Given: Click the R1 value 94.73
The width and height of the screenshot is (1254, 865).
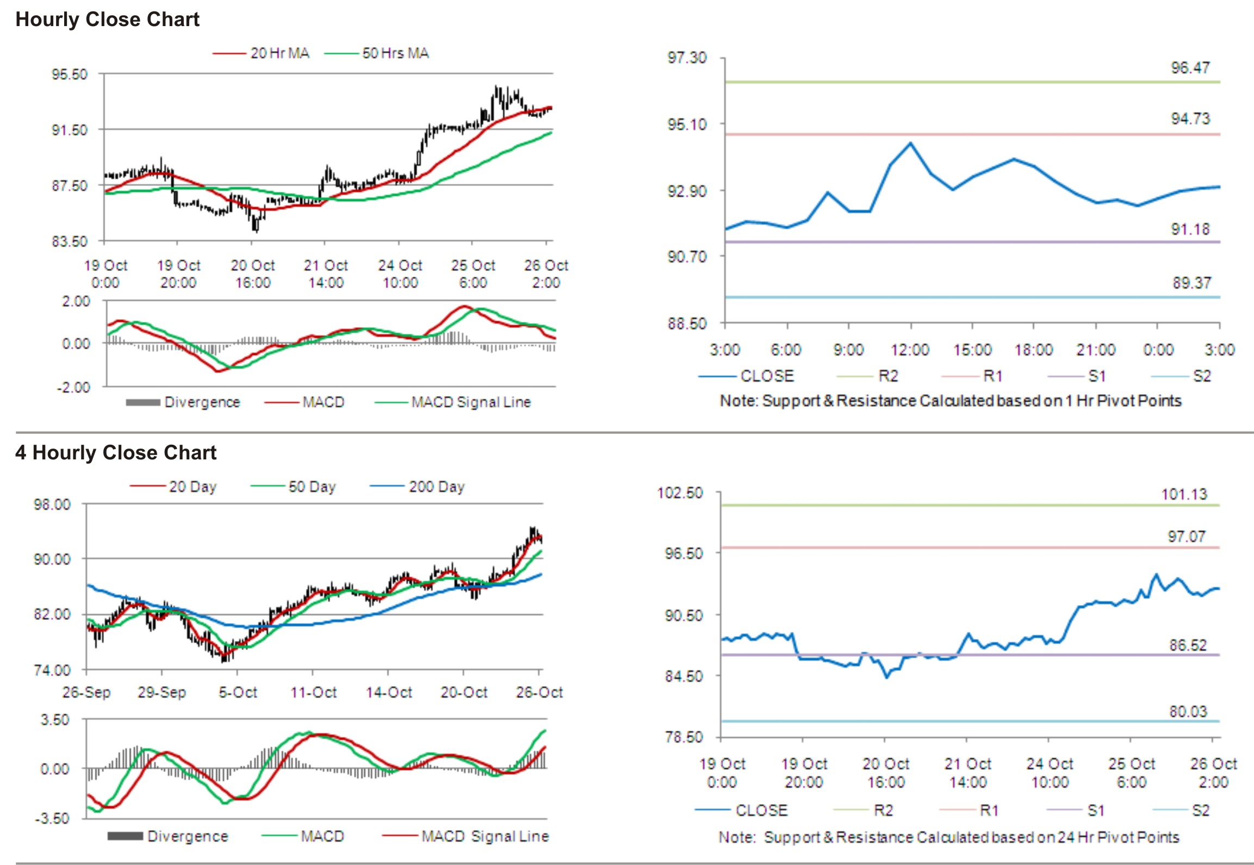Looking at the screenshot, I should tap(1190, 119).
